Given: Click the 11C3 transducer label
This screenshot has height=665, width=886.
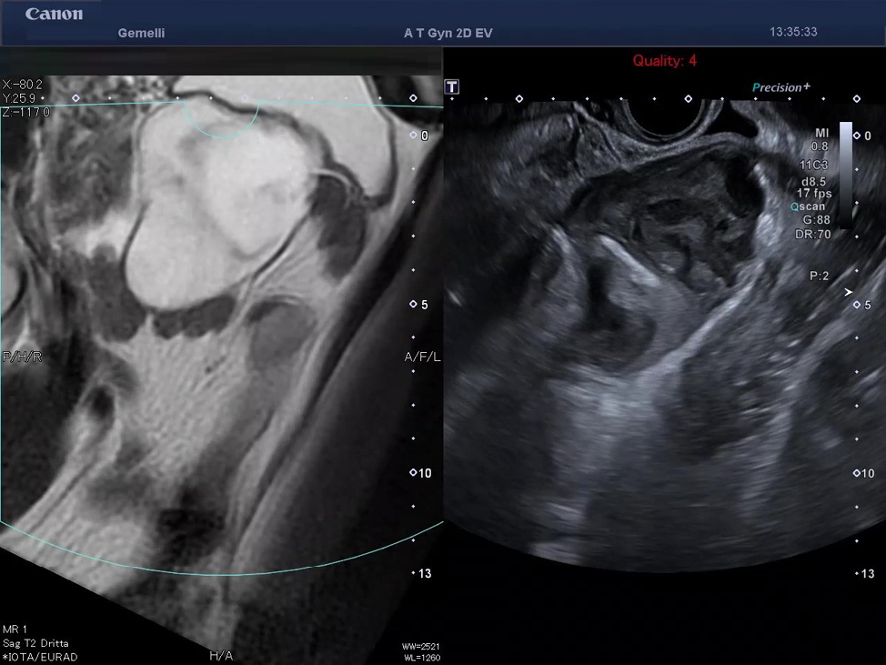Looking at the screenshot, I should click(813, 165).
